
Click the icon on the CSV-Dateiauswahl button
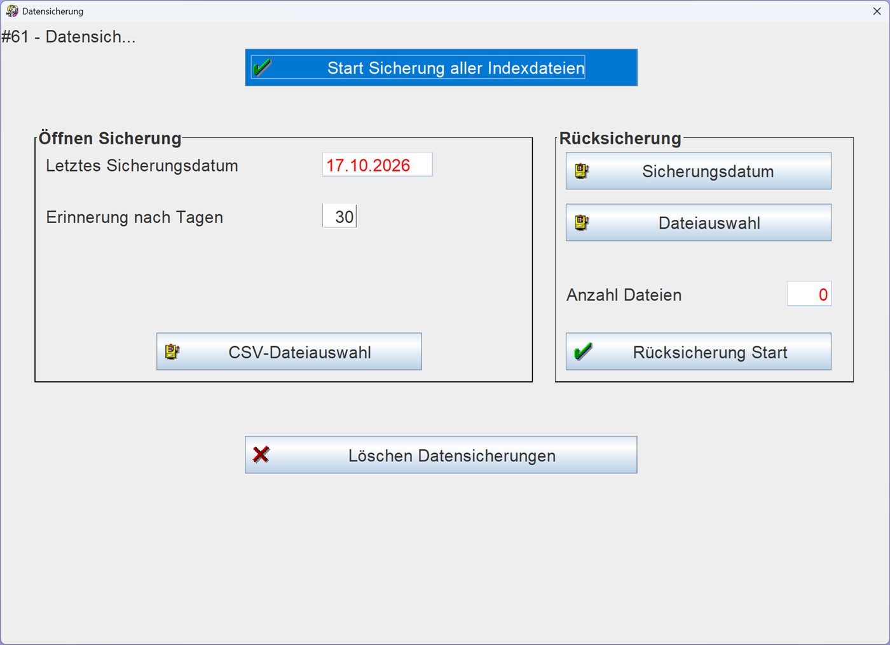[x=172, y=351]
